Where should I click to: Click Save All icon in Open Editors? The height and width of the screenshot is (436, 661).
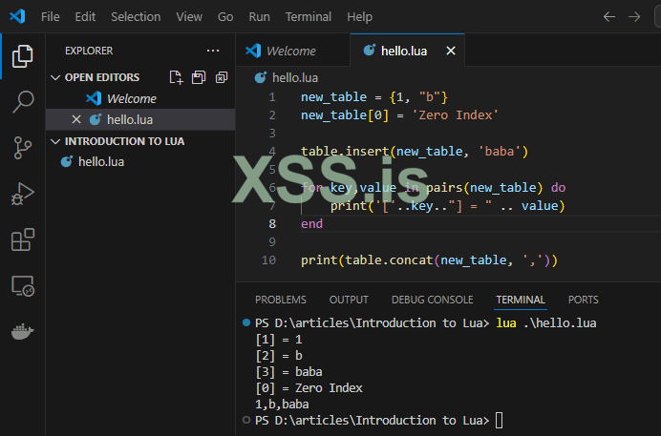pos(199,77)
